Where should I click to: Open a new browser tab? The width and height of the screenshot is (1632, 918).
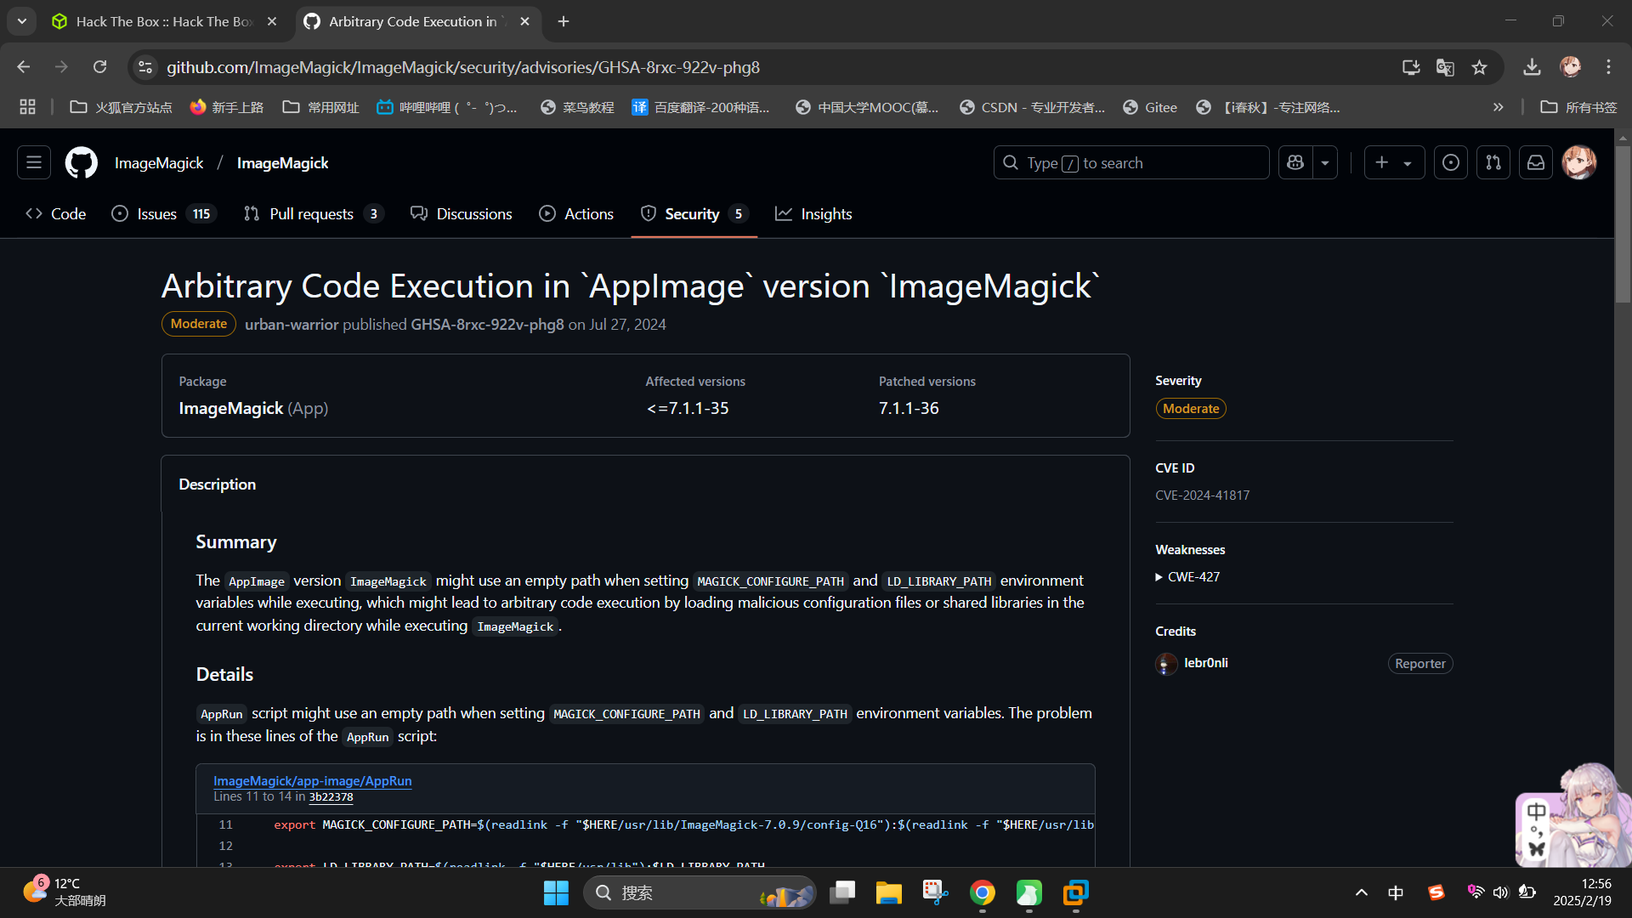pos(564,21)
